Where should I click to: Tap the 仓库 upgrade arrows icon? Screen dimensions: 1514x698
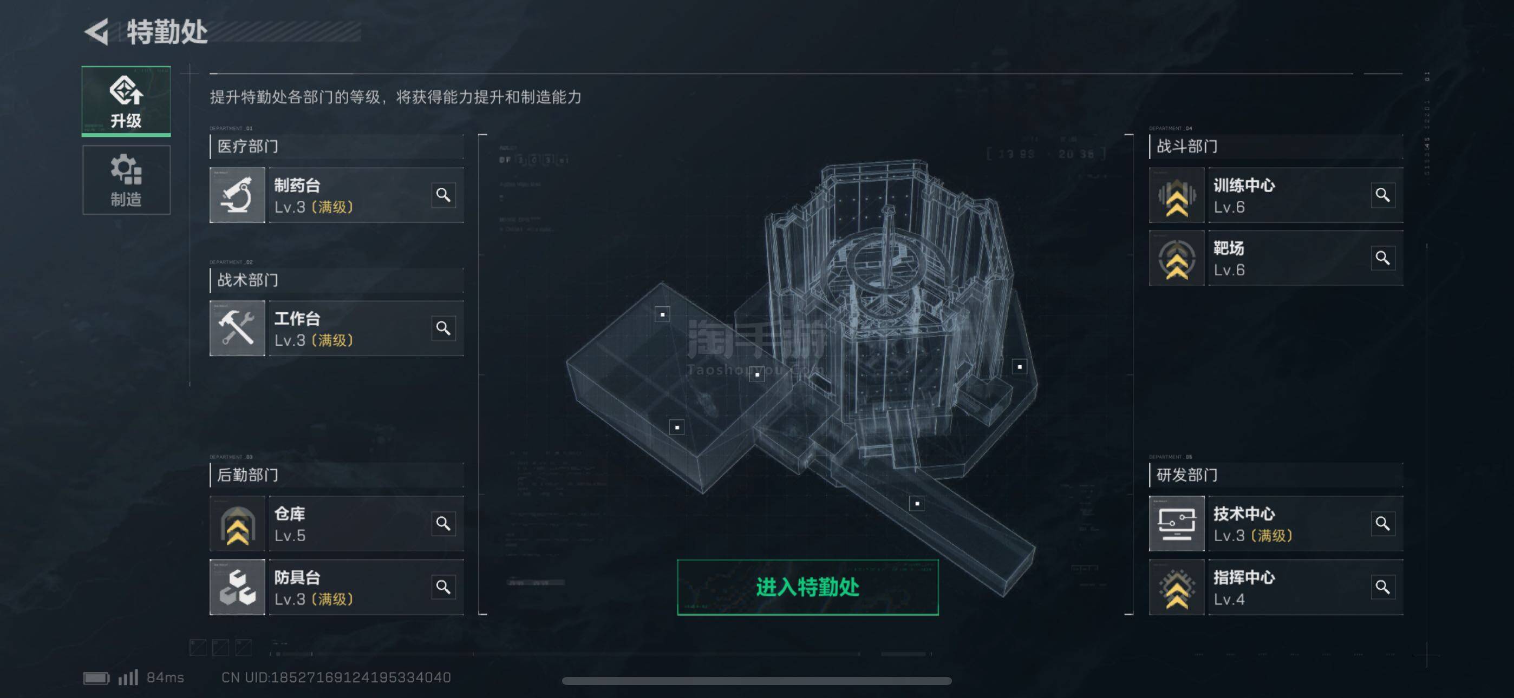click(238, 524)
